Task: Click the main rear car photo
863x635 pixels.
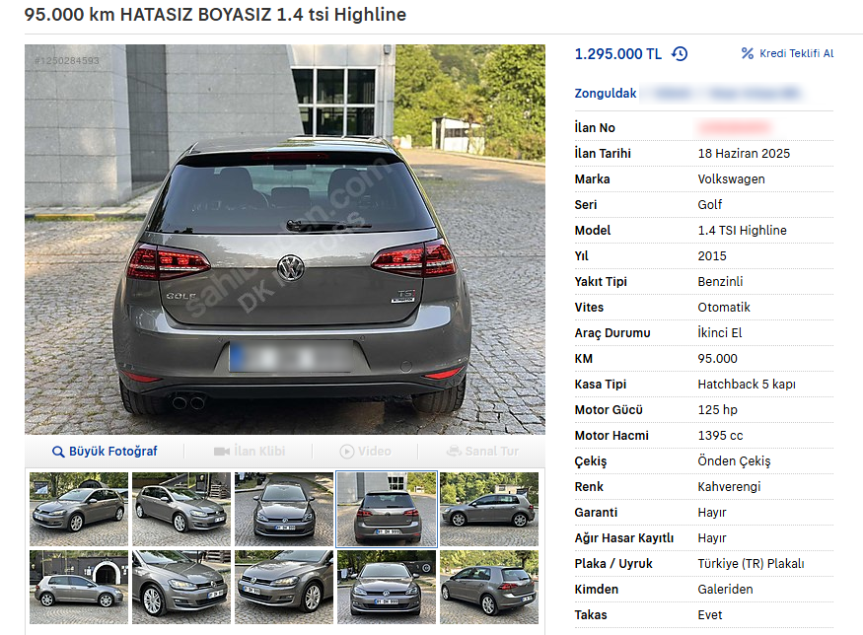Action: click(x=285, y=240)
